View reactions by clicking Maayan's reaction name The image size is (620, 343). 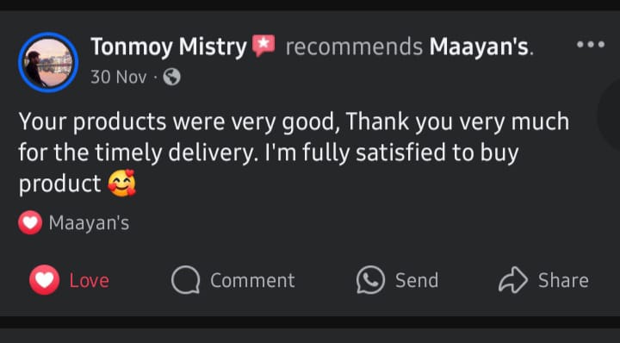tap(89, 222)
